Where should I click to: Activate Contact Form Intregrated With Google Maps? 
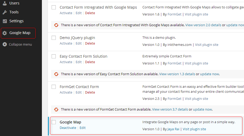coord(66,13)
